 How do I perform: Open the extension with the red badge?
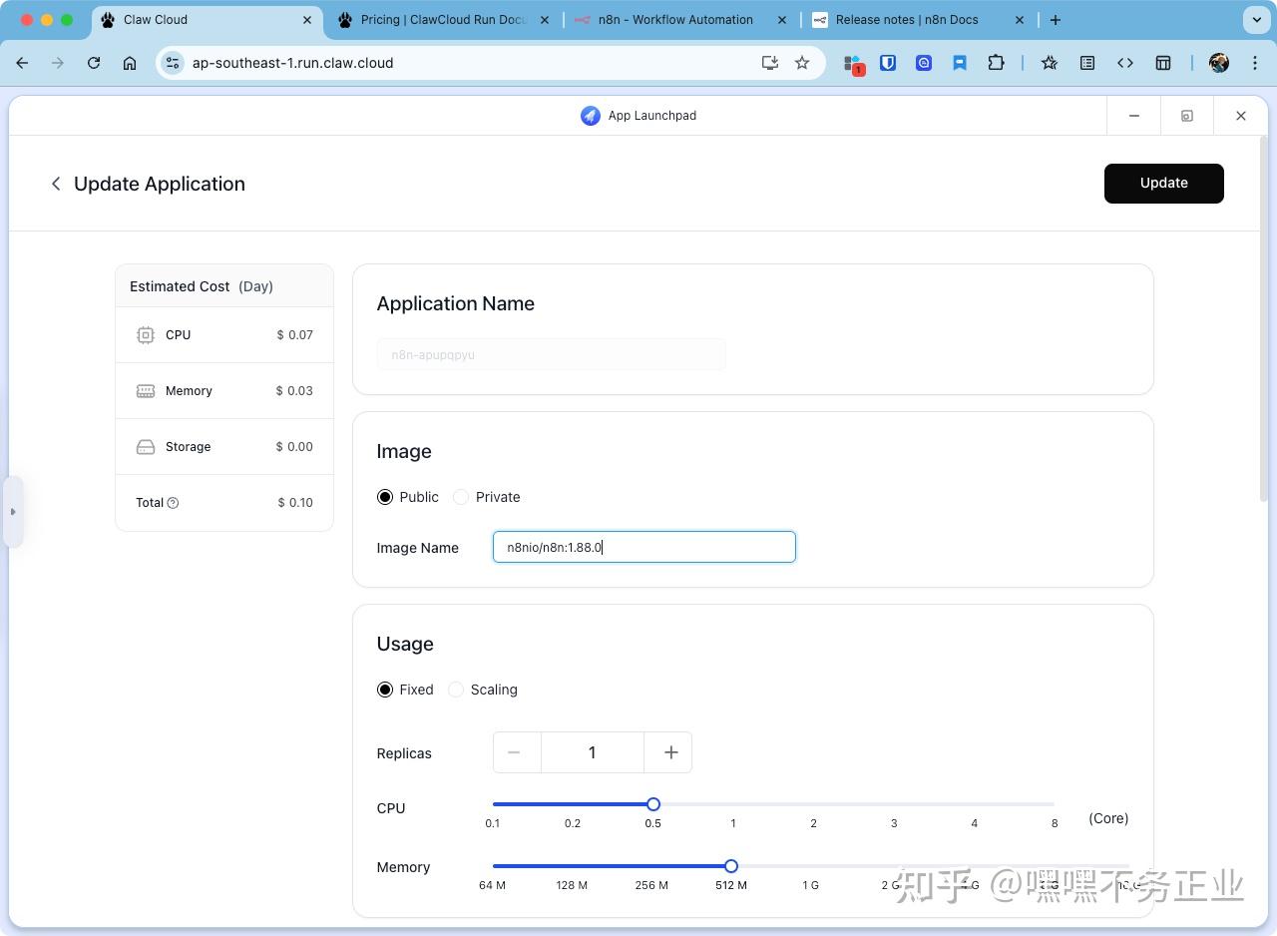(x=853, y=64)
